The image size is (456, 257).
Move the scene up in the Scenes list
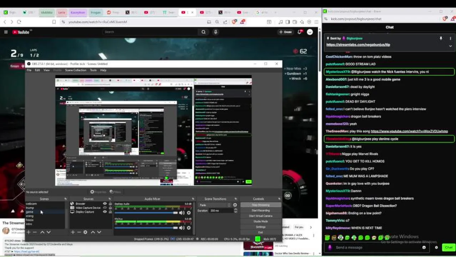(42, 232)
